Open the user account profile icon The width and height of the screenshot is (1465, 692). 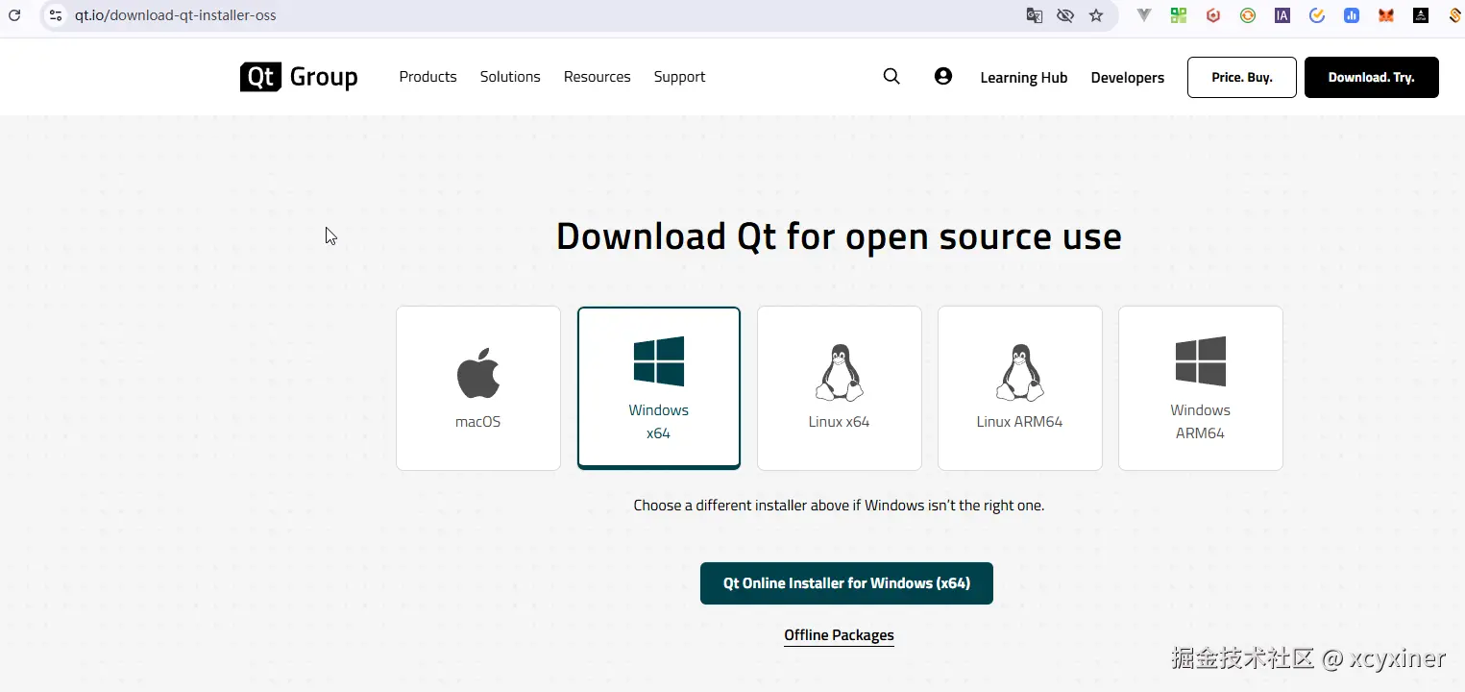pyautogui.click(x=943, y=77)
